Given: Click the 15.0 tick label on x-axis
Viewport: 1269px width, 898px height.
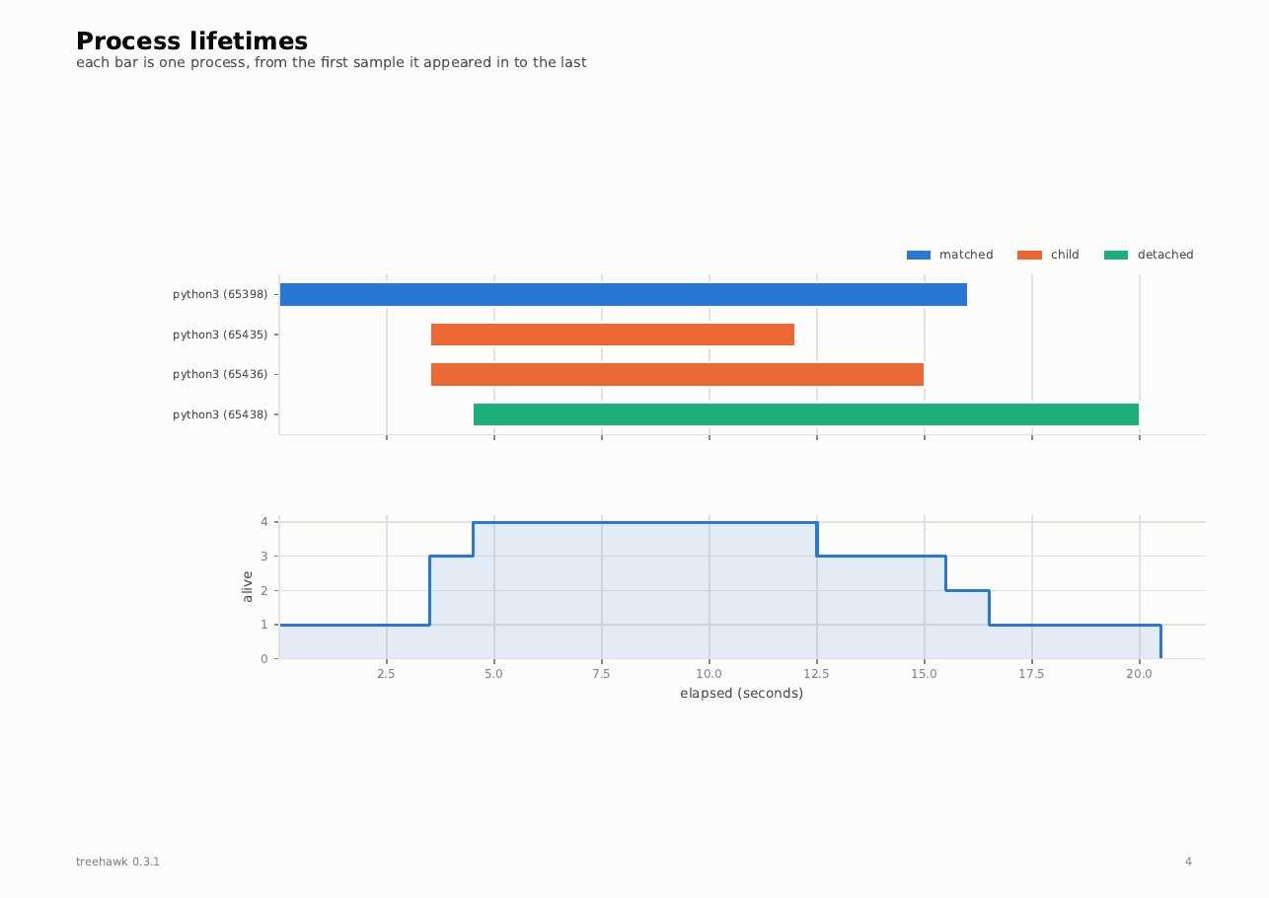Looking at the screenshot, I should 924,674.
